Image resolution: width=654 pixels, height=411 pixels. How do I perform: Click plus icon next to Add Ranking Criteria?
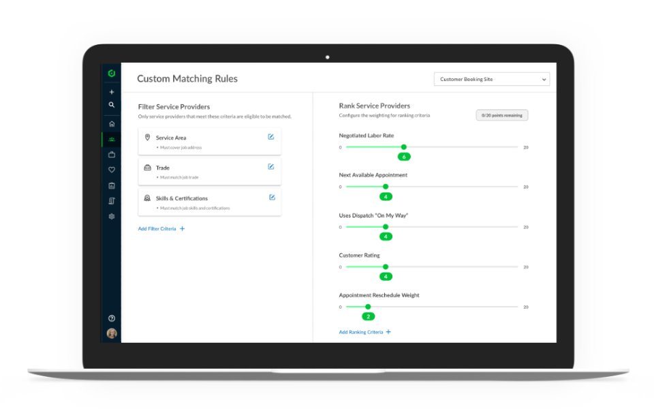pyautogui.click(x=388, y=332)
